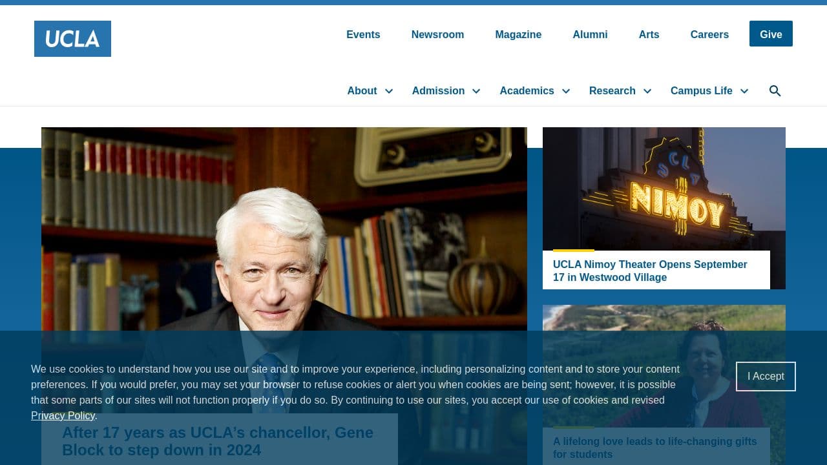
Task: Click the Give button
Action: 771,34
